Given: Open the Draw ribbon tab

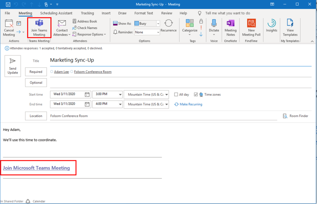Looking at the screenshot, I should click(122, 13).
